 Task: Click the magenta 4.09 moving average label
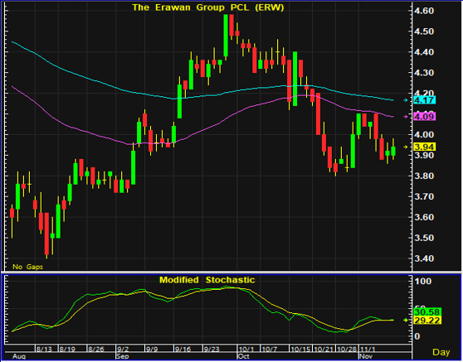[425, 117]
